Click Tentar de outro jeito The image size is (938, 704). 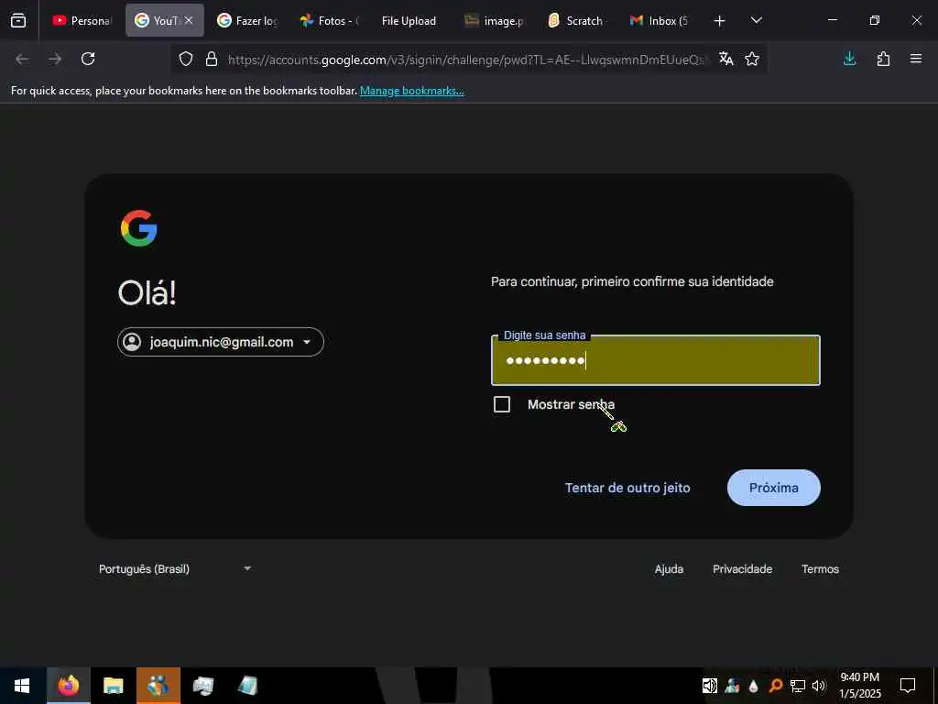627,488
